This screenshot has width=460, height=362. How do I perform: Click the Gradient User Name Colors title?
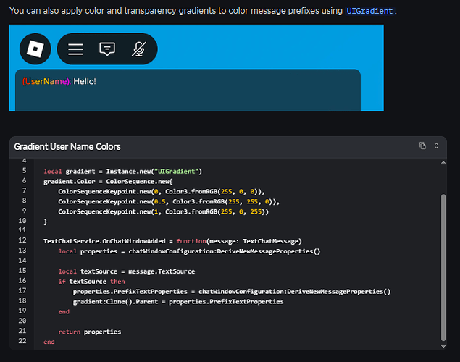(x=67, y=146)
